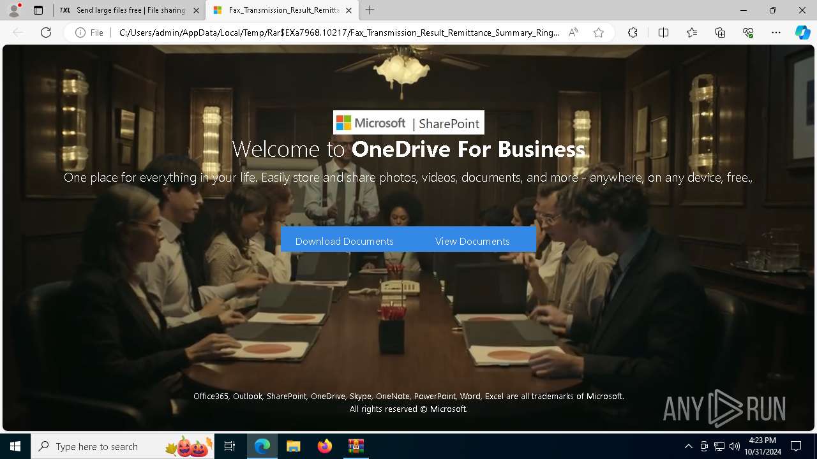Click the Download Documents button
Screen dimensions: 817x459
[x=345, y=241]
